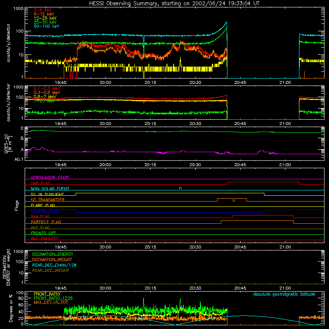
Task: Click the B level tick label in GOES panel
Action: [x=22, y=139]
